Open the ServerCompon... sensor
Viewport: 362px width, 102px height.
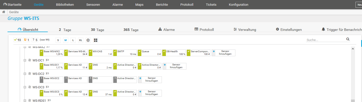pos(199,53)
